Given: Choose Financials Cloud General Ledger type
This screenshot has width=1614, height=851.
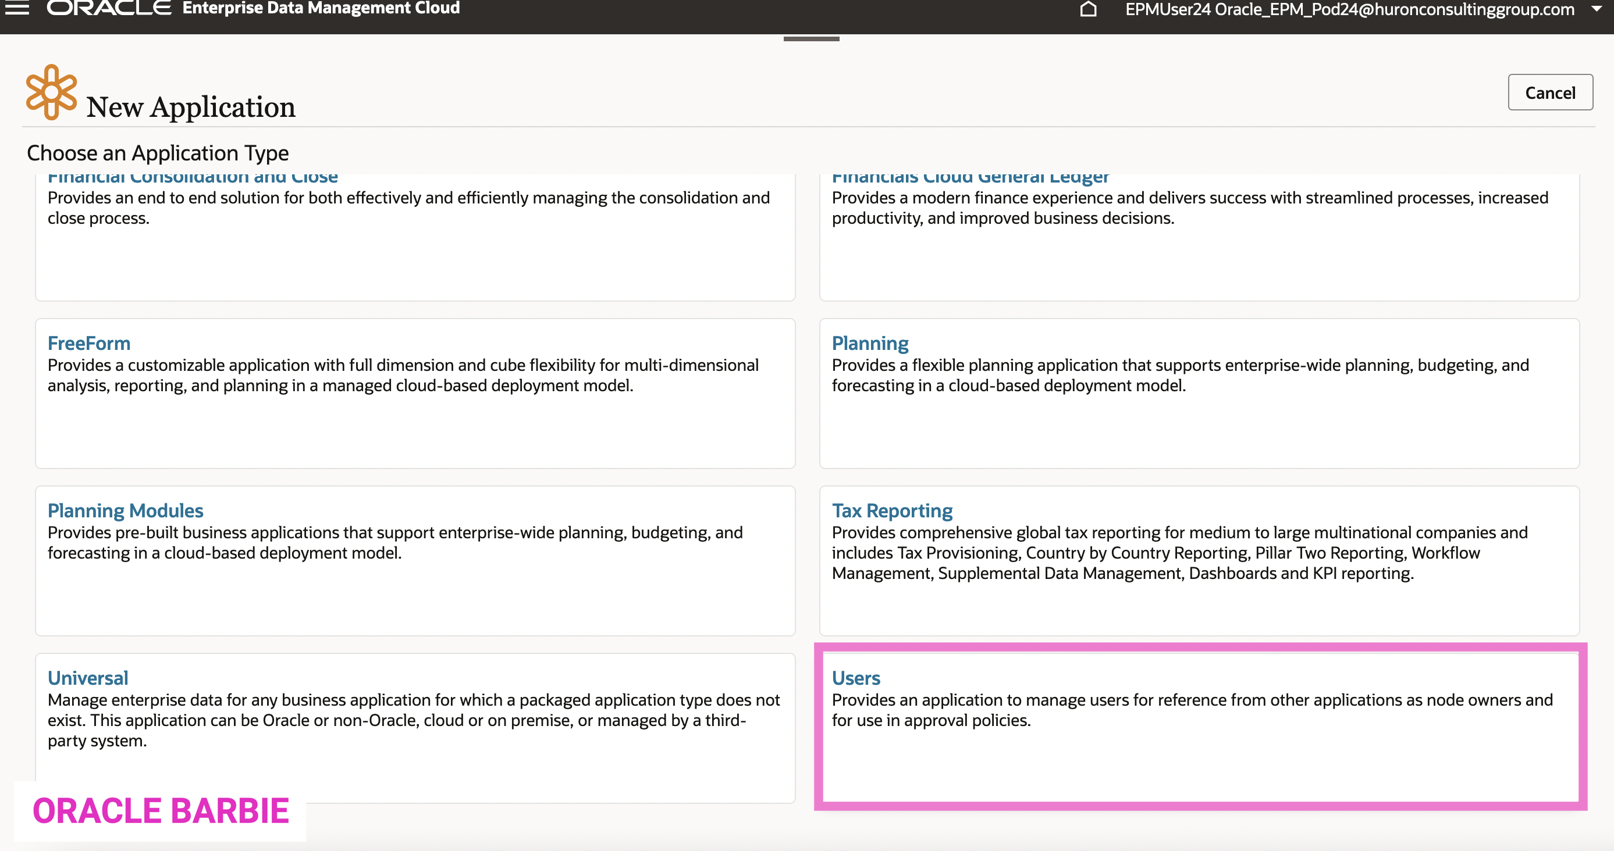Looking at the screenshot, I should click(x=970, y=178).
